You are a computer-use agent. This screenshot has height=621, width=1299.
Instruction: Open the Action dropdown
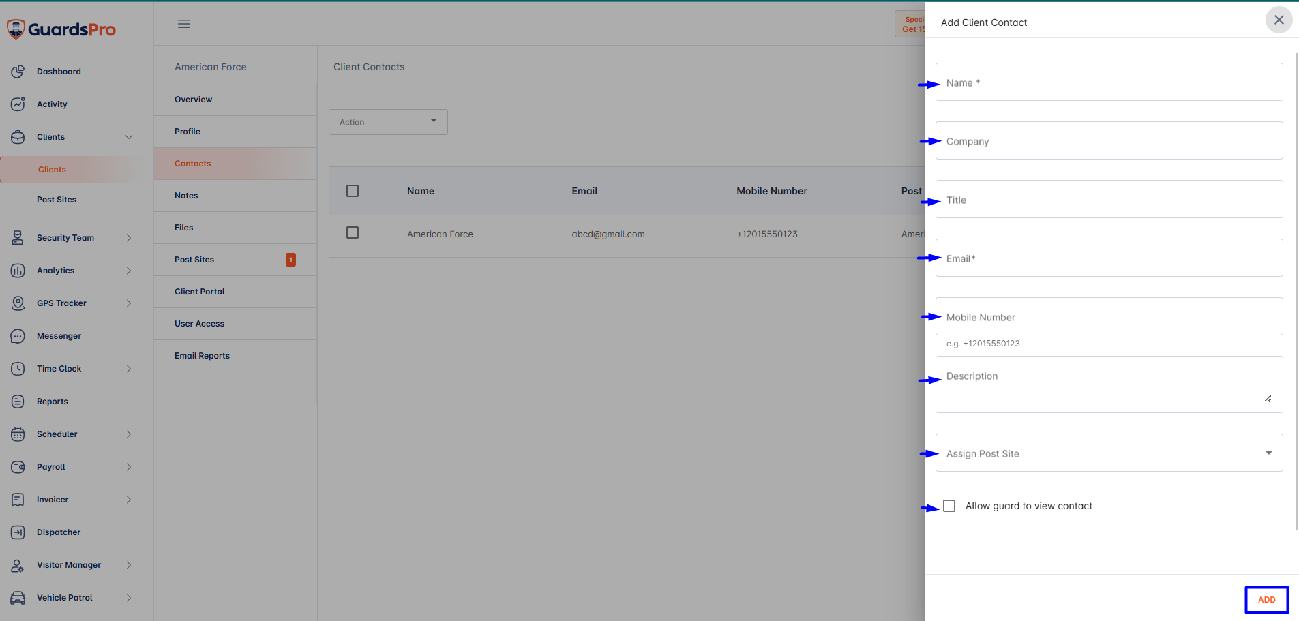click(388, 122)
